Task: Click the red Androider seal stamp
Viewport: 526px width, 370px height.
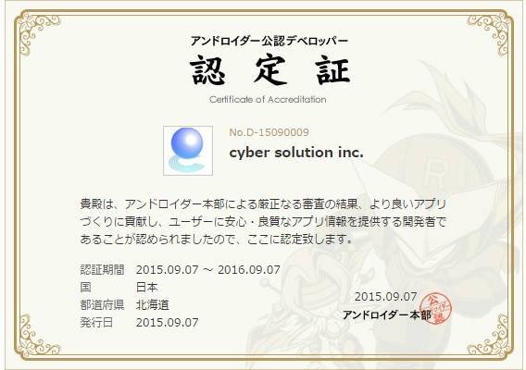Action: 436,309
